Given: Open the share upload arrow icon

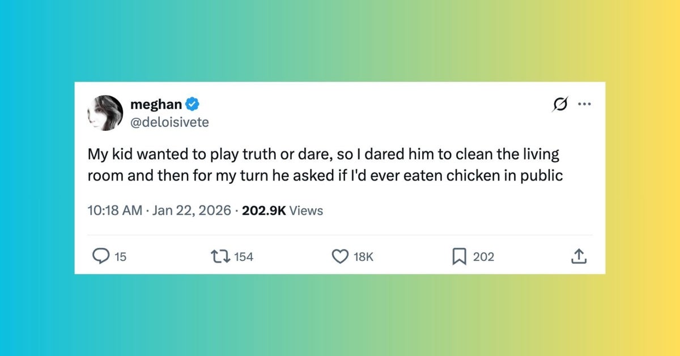Looking at the screenshot, I should 578,257.
